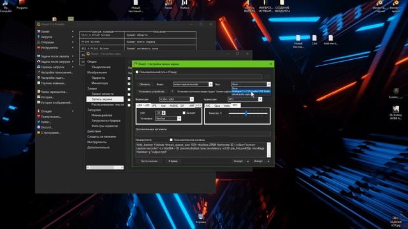Toggle the Битрейт checkbox
The image size is (408, 229).
(x=184, y=113)
